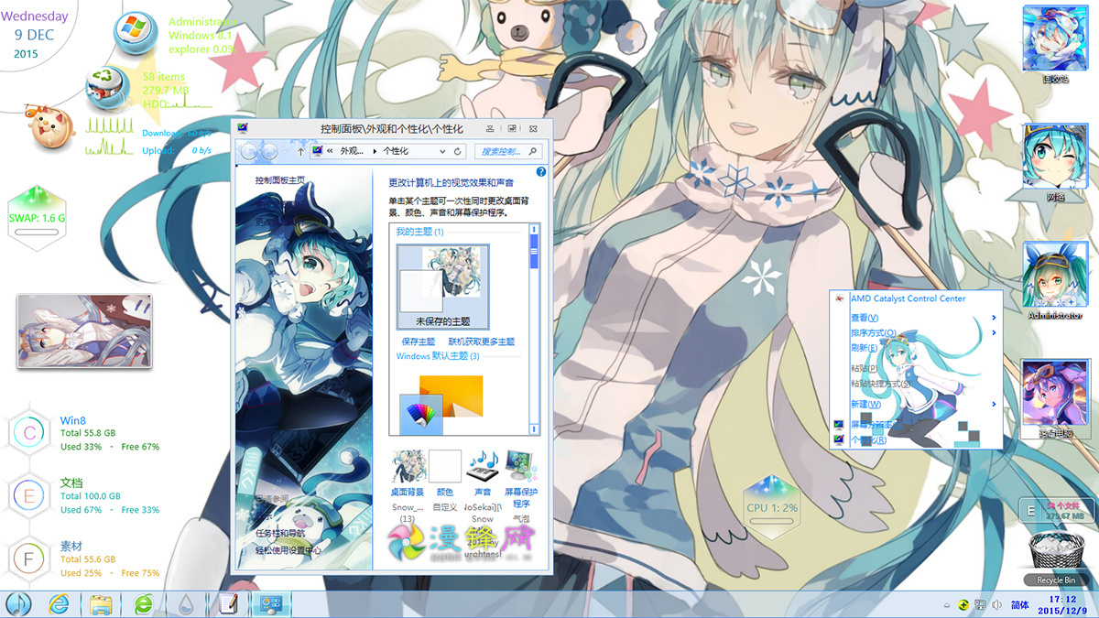
Task: Click Back arrow in Control Panel window
Action: 248,151
